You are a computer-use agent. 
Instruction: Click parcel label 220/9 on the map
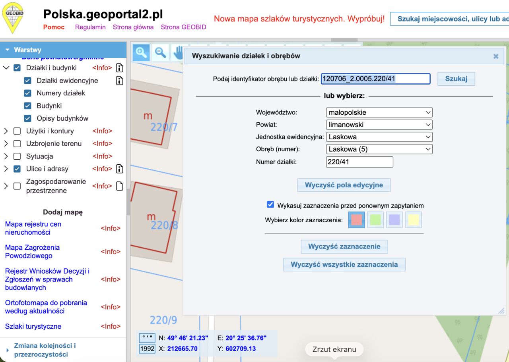pos(163,320)
